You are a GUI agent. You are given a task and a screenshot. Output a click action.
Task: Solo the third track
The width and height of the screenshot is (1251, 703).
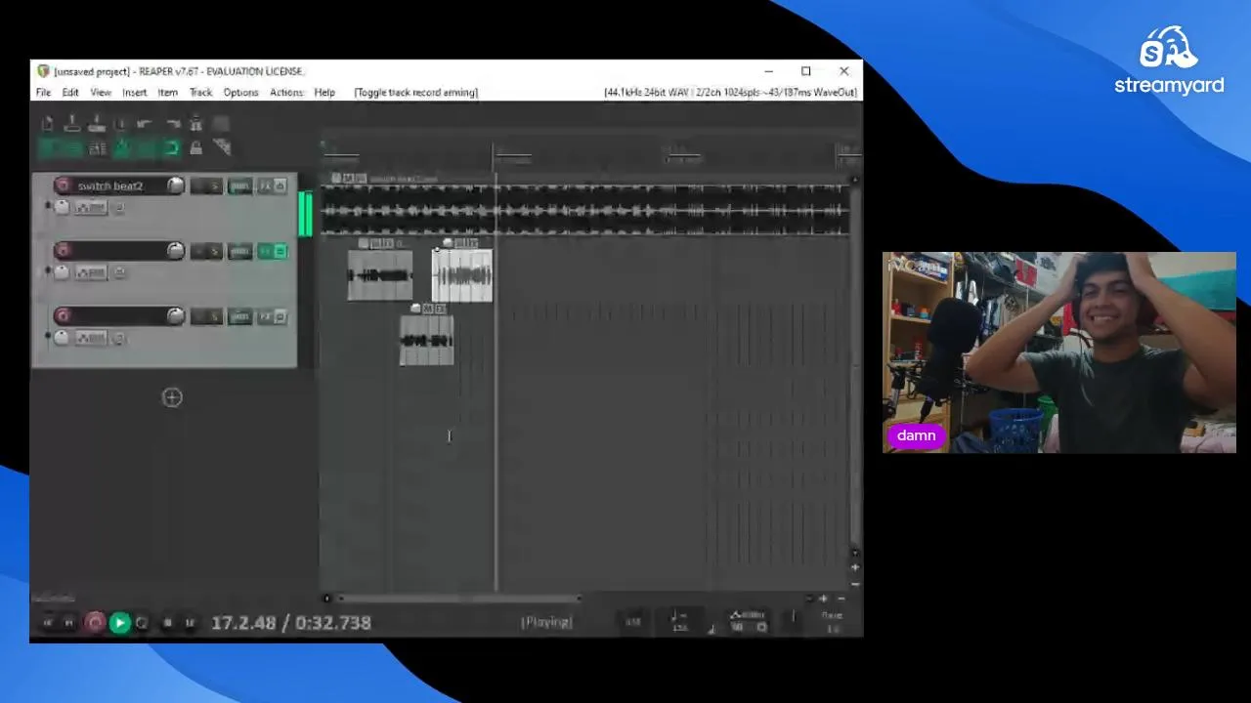[x=214, y=316]
